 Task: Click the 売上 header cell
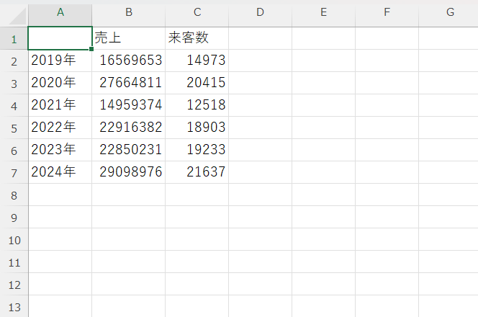129,38
